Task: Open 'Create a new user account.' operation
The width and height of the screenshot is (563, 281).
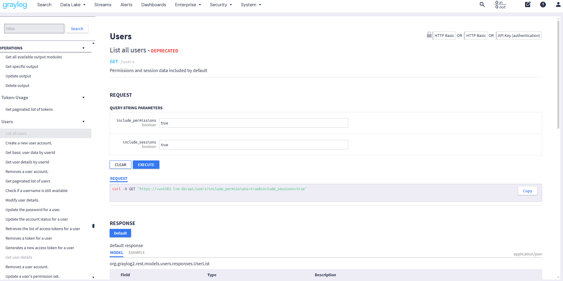Action: pyautogui.click(x=29, y=143)
